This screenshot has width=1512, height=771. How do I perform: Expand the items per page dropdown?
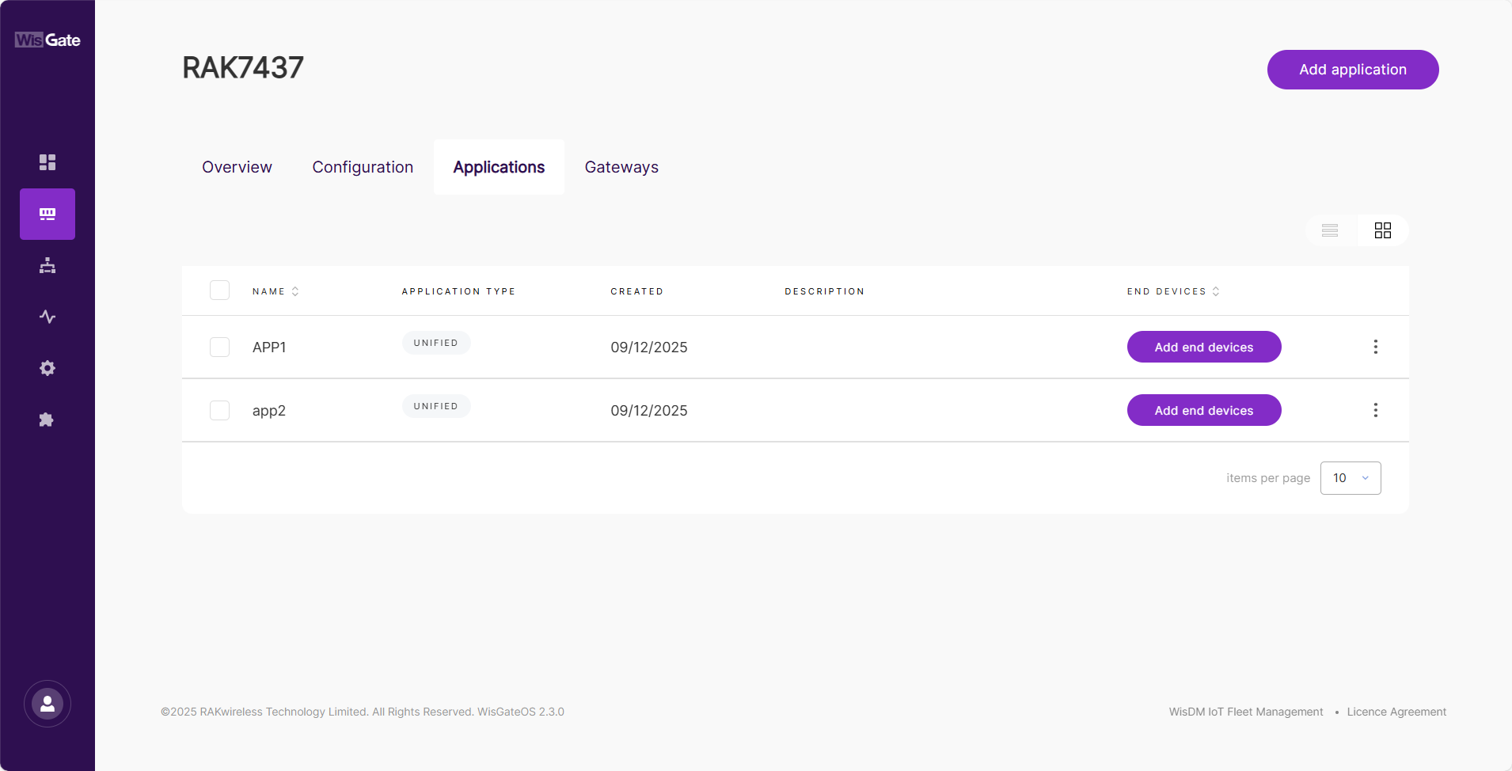click(x=1351, y=478)
